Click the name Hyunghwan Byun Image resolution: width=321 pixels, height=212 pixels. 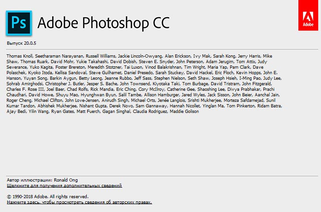[x=100, y=95]
